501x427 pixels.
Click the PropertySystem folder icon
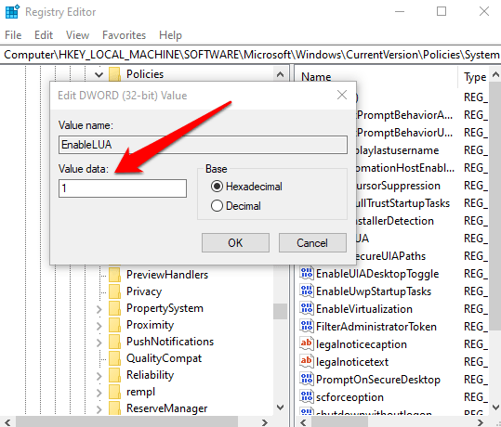pyautogui.click(x=114, y=308)
